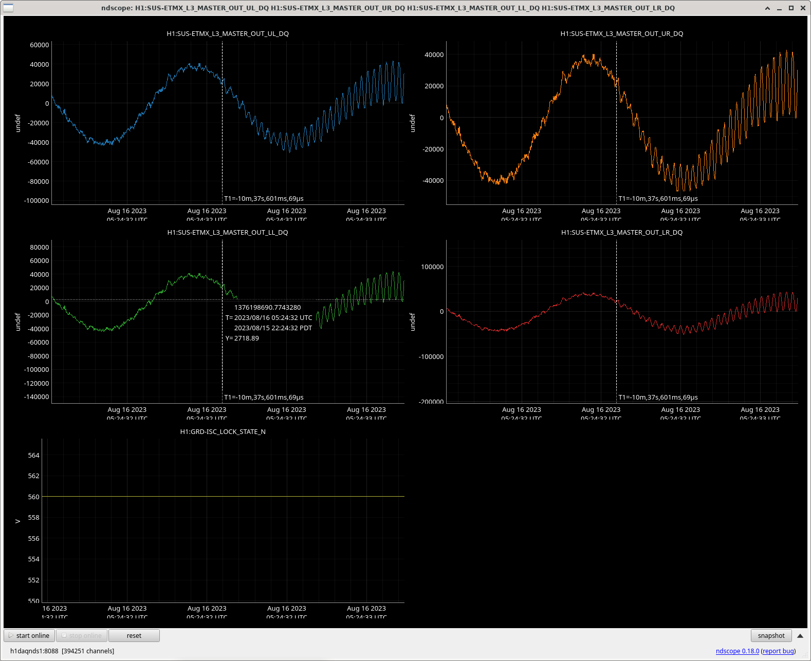Click the T1 cursor label in the UR plot

coord(658,198)
